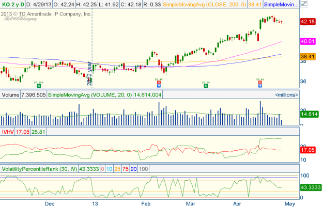Click the February earnings marker icon
Viewport: 323px width, 207px height.
point(159,83)
